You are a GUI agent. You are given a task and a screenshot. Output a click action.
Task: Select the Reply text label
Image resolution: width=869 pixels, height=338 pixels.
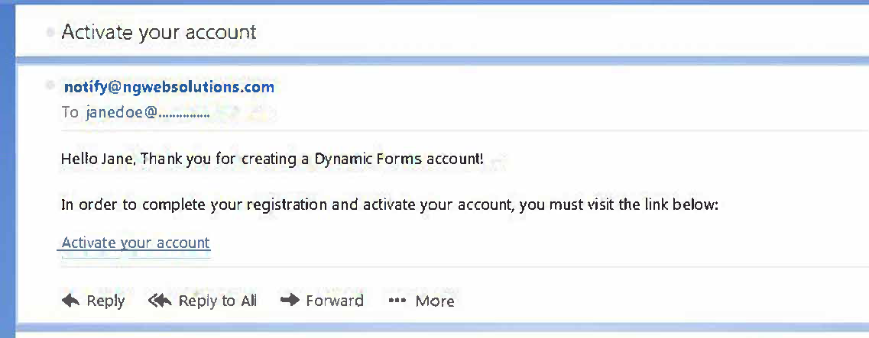point(105,301)
